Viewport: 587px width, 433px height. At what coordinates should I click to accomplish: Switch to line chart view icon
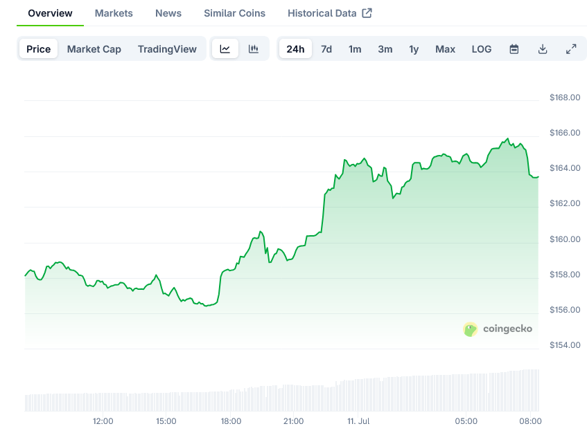click(225, 49)
